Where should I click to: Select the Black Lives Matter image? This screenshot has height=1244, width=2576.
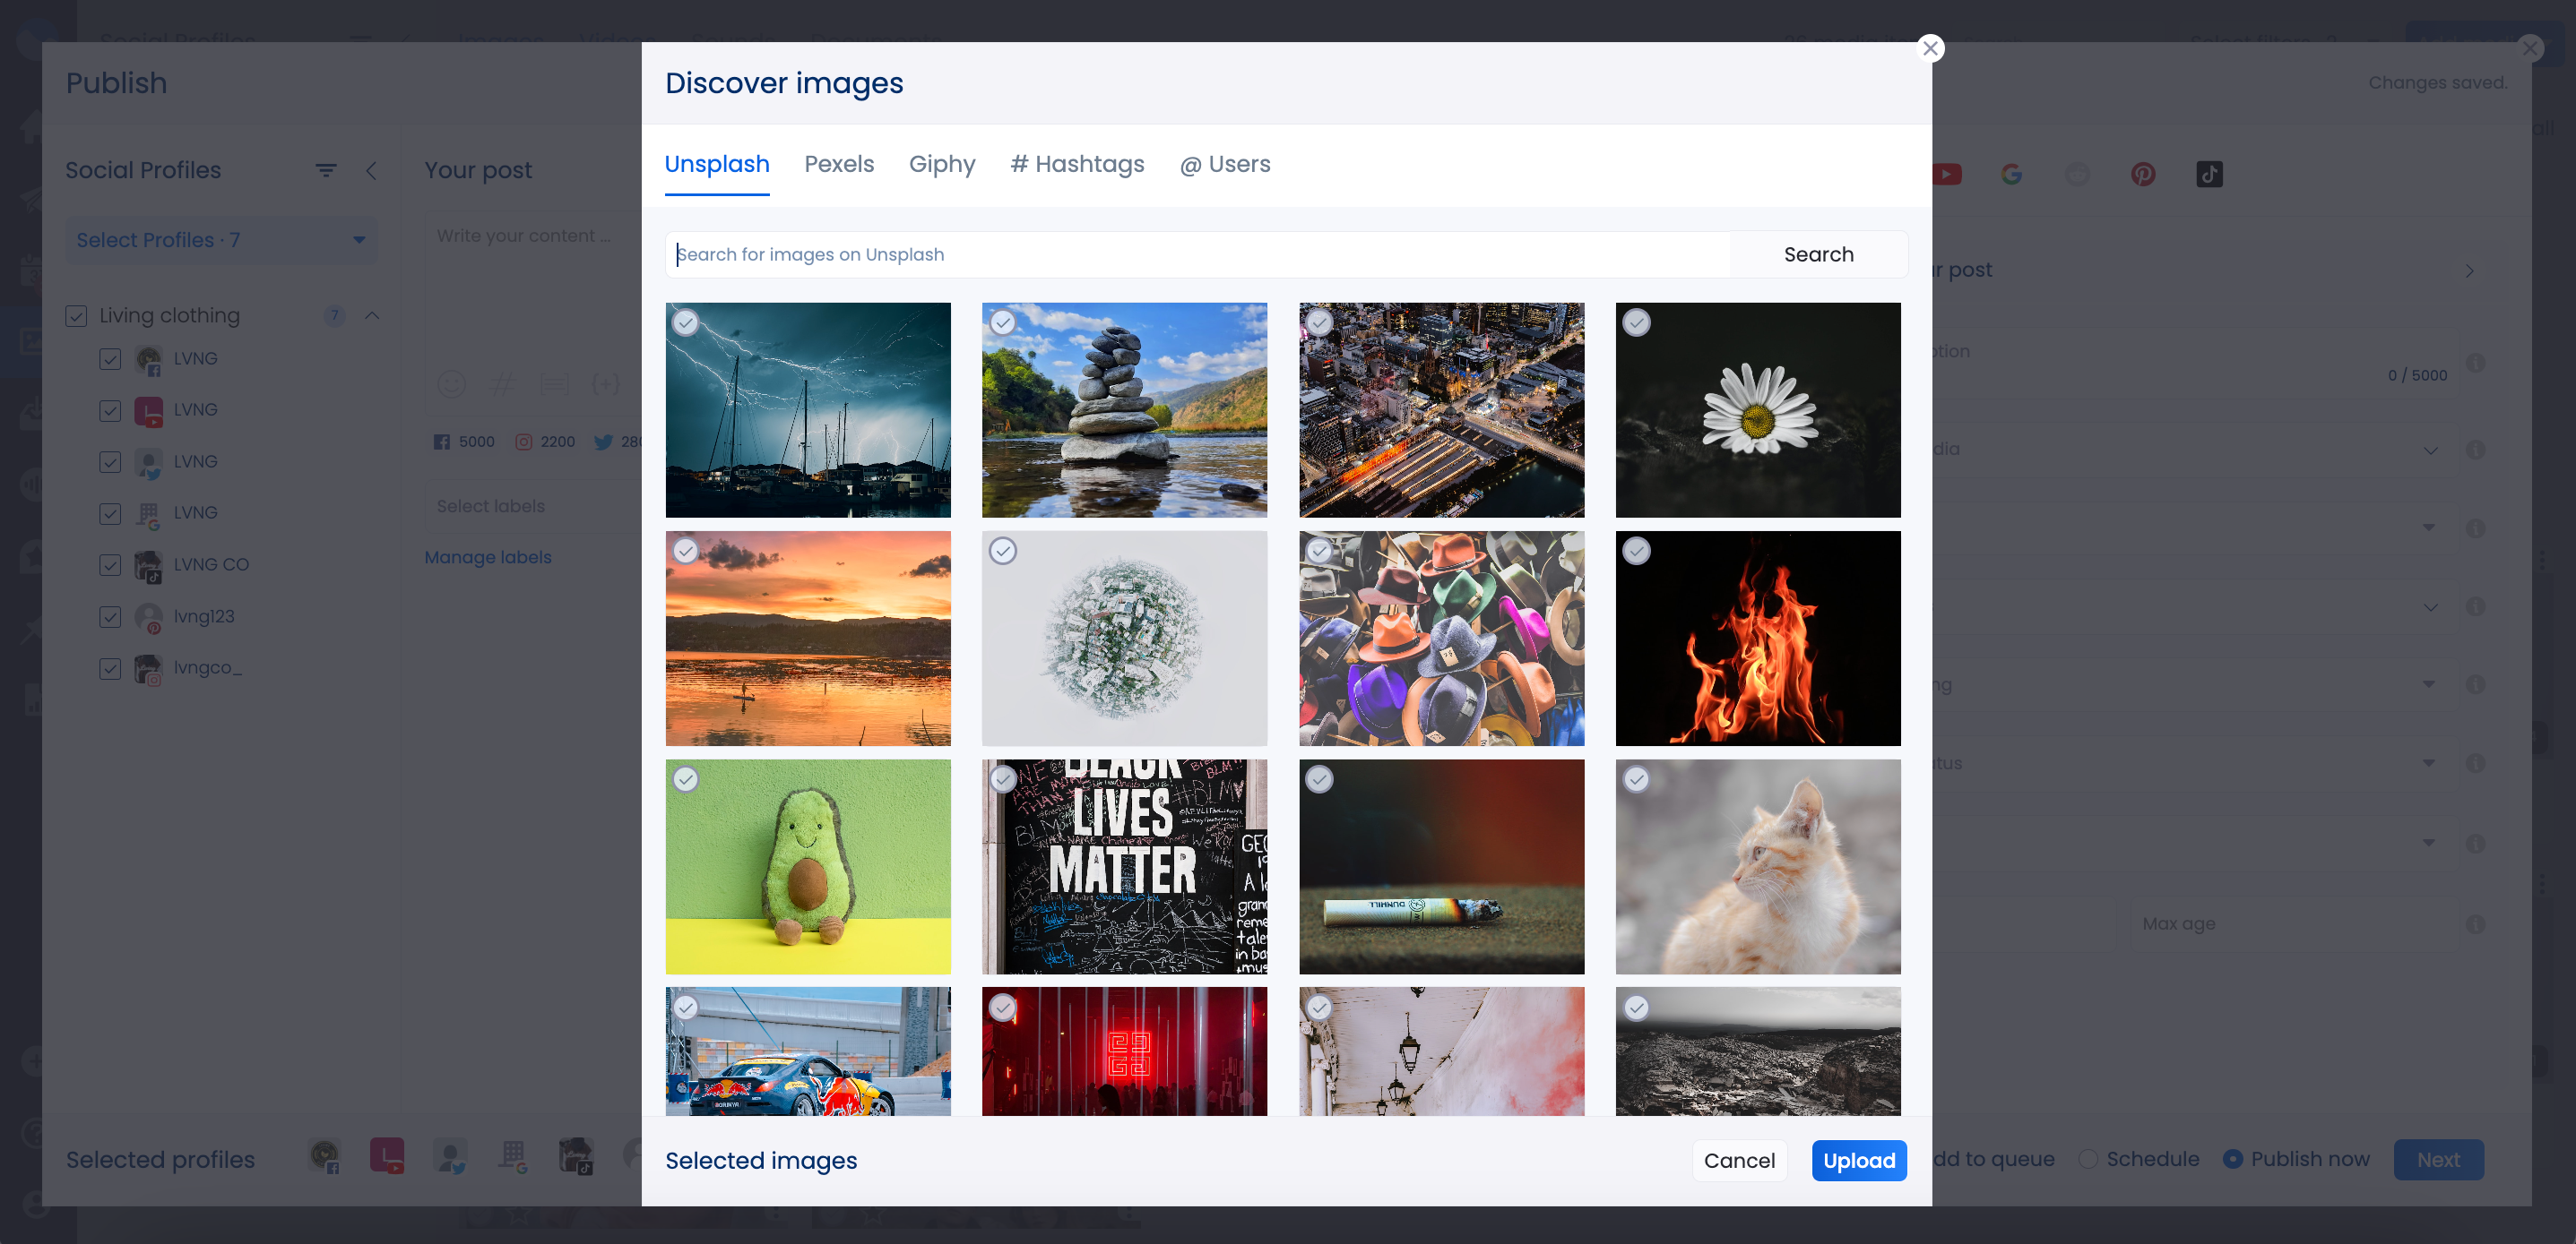[1124, 866]
